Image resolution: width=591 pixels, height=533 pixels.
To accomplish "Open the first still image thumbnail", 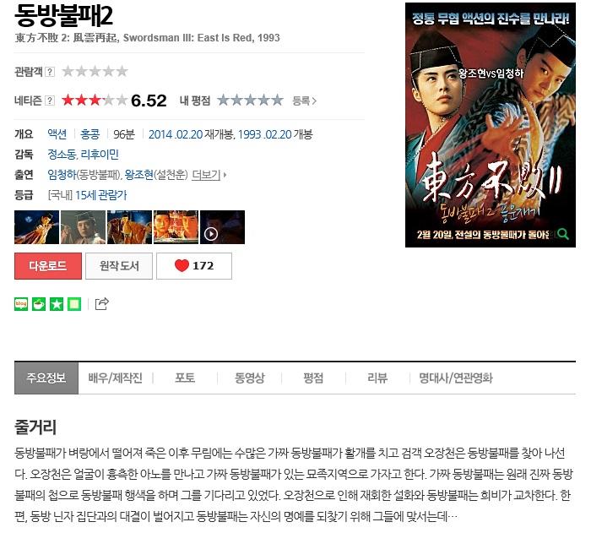I will [36, 227].
